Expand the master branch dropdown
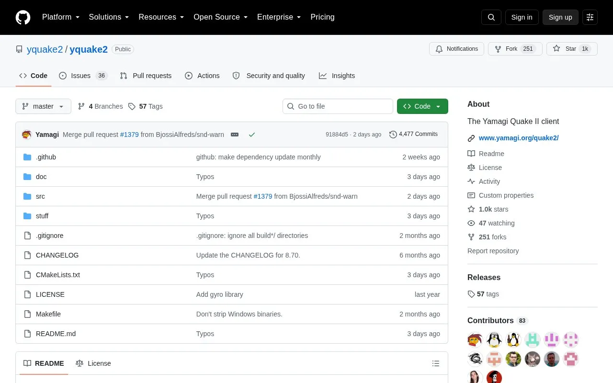Image resolution: width=613 pixels, height=383 pixels. pyautogui.click(x=43, y=106)
